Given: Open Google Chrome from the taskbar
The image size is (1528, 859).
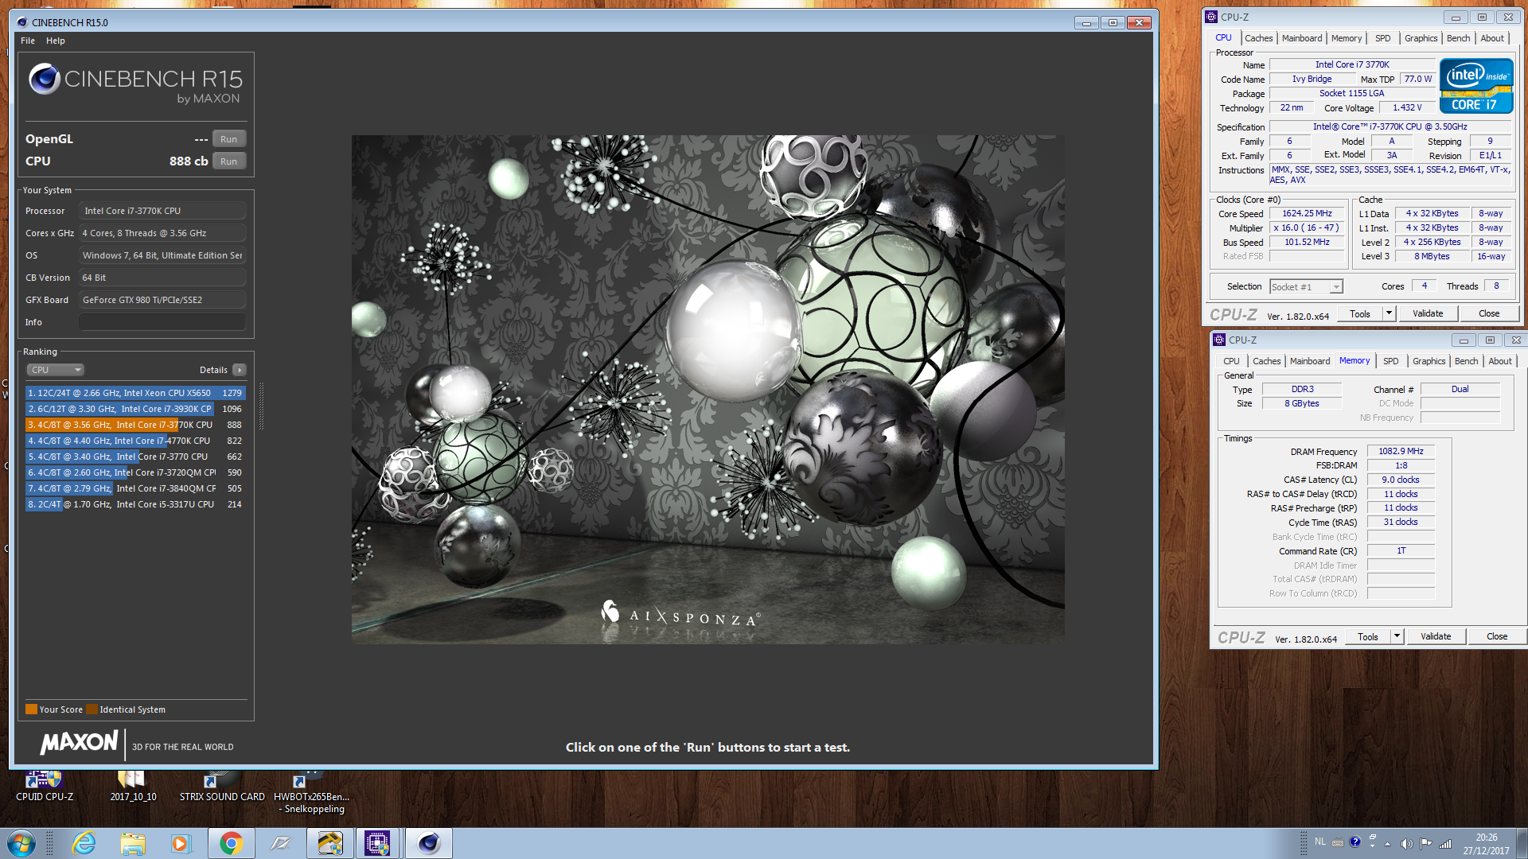Looking at the screenshot, I should point(232,843).
